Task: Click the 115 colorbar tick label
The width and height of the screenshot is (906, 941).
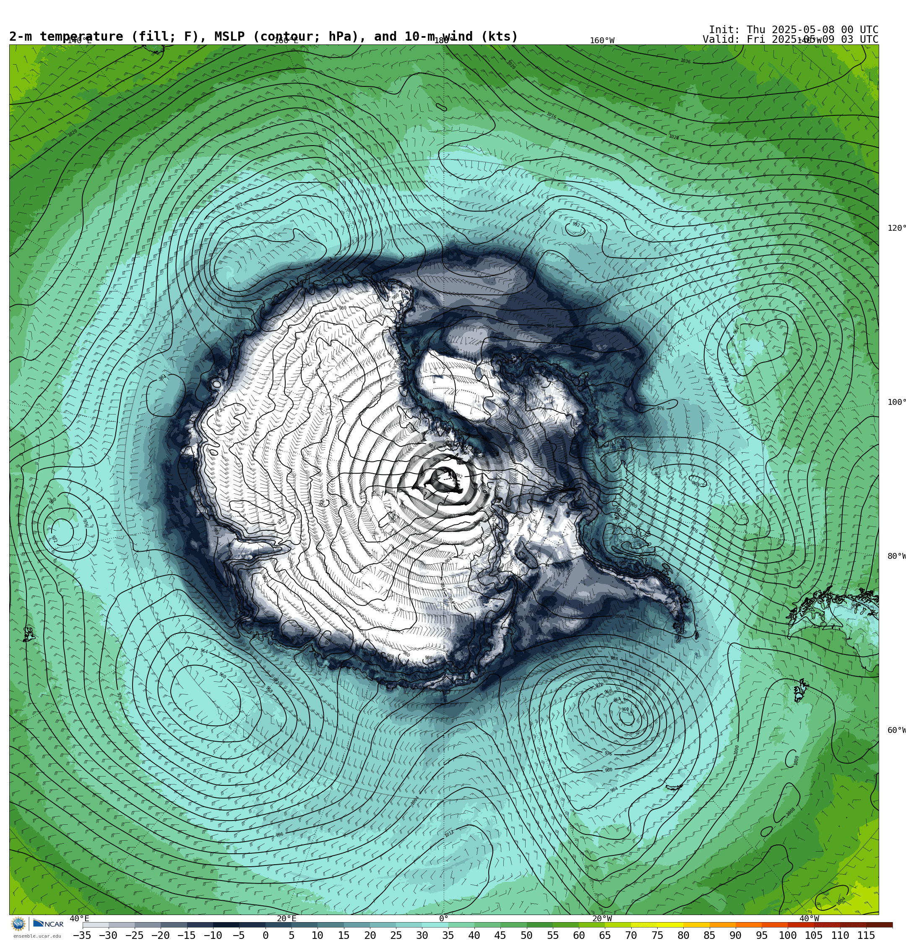Action: tap(866, 935)
